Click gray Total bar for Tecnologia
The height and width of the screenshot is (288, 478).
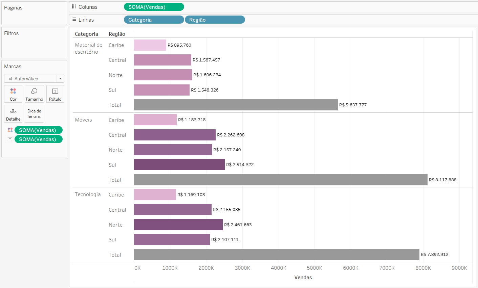277,255
